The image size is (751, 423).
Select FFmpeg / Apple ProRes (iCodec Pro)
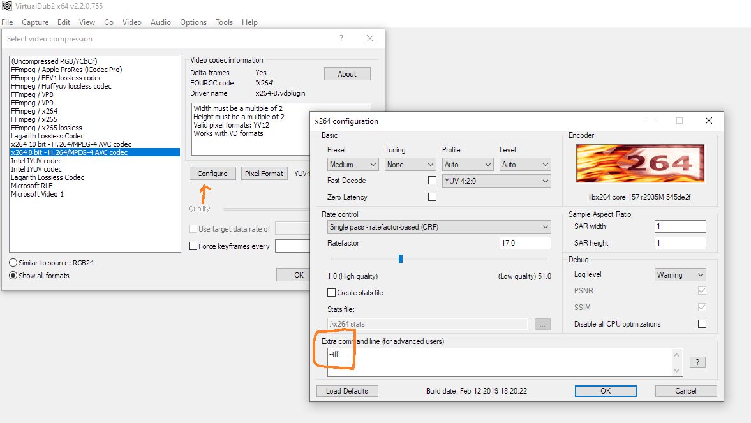point(66,70)
